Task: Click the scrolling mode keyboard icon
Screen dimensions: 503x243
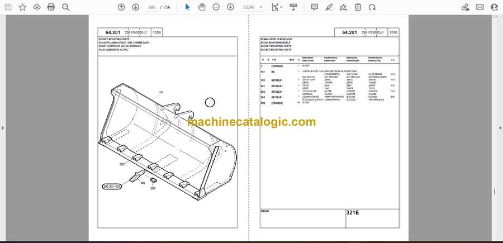Action: [293, 7]
